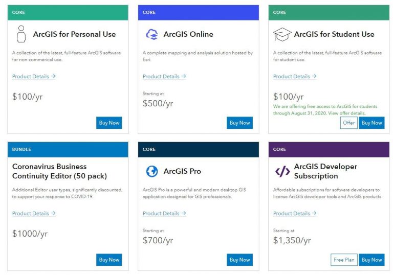Open Product Details for ArcGIS Pro
This screenshot has height=275, width=393.
tap(164, 214)
